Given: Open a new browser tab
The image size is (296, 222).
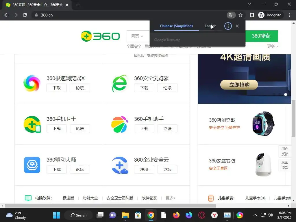Looking at the screenshot, I should pos(78,5).
